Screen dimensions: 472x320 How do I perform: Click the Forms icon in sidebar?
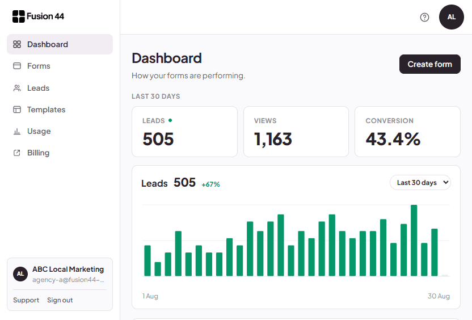17,66
